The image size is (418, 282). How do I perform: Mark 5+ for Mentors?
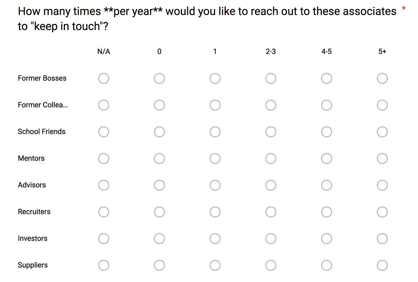[x=382, y=159]
